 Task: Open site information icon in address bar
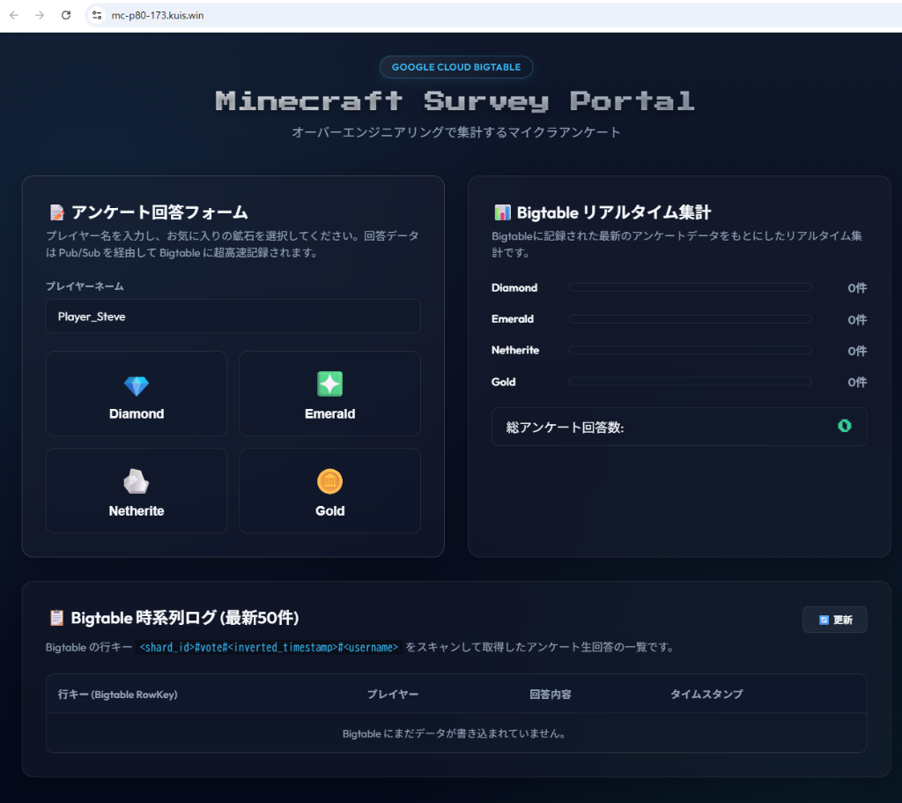point(97,15)
